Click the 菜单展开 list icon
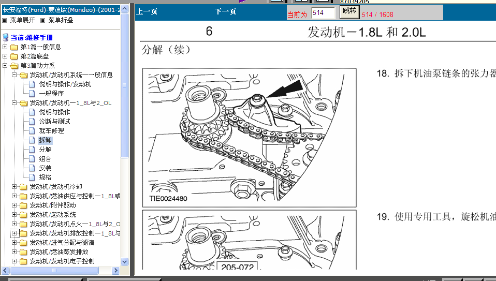 (5, 21)
